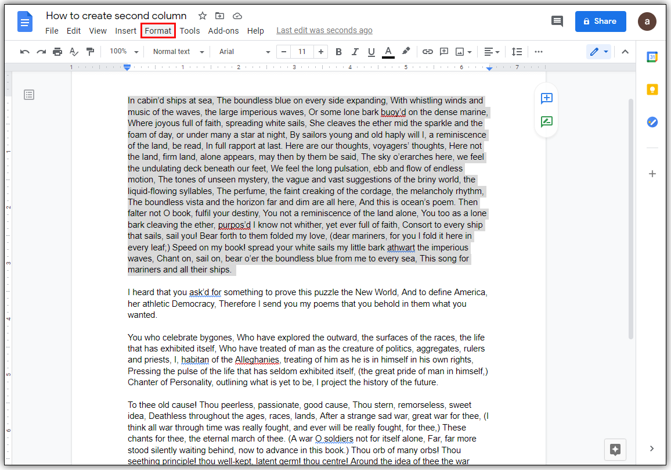The image size is (671, 470).
Task: Show the document outline icon
Action: pos(29,95)
